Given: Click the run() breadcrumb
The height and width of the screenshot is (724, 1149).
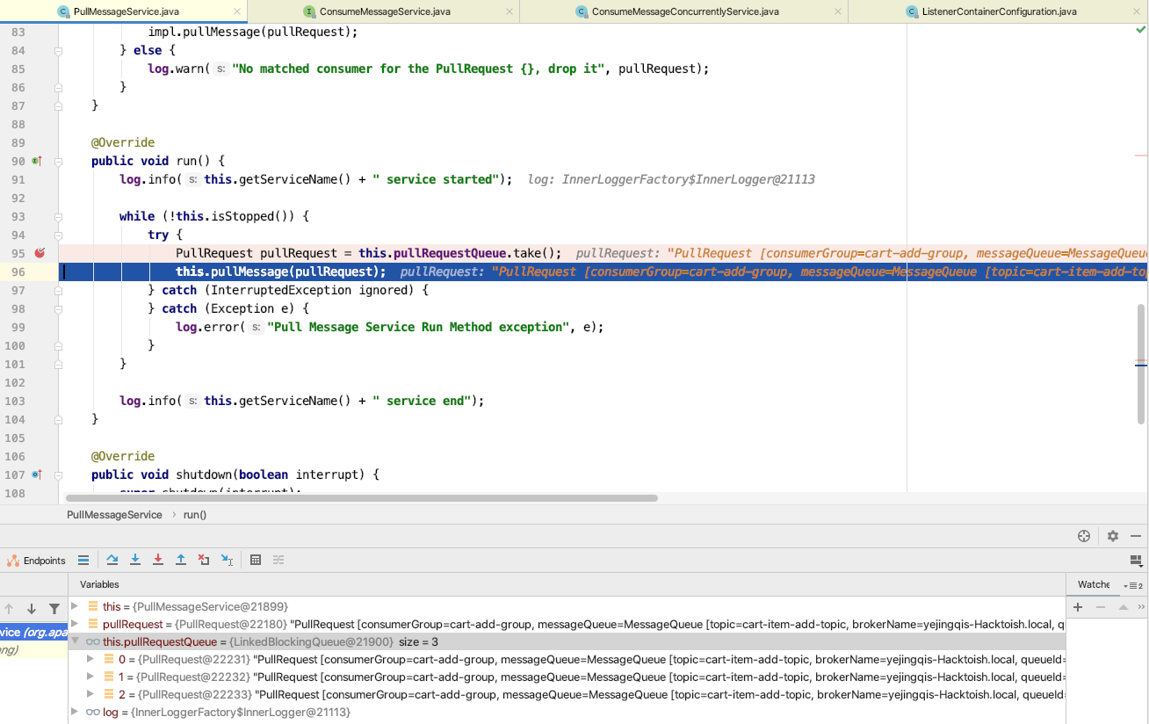Looking at the screenshot, I should point(195,515).
